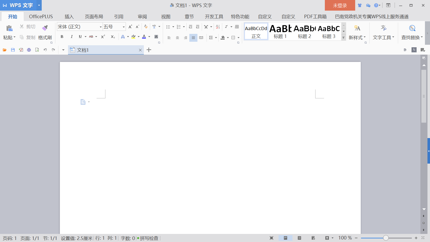The height and width of the screenshot is (242, 430).
Task: Click the superscript X² icon
Action: (103, 37)
